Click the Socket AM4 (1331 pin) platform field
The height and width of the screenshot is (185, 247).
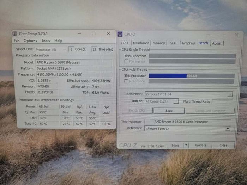tap(74, 68)
